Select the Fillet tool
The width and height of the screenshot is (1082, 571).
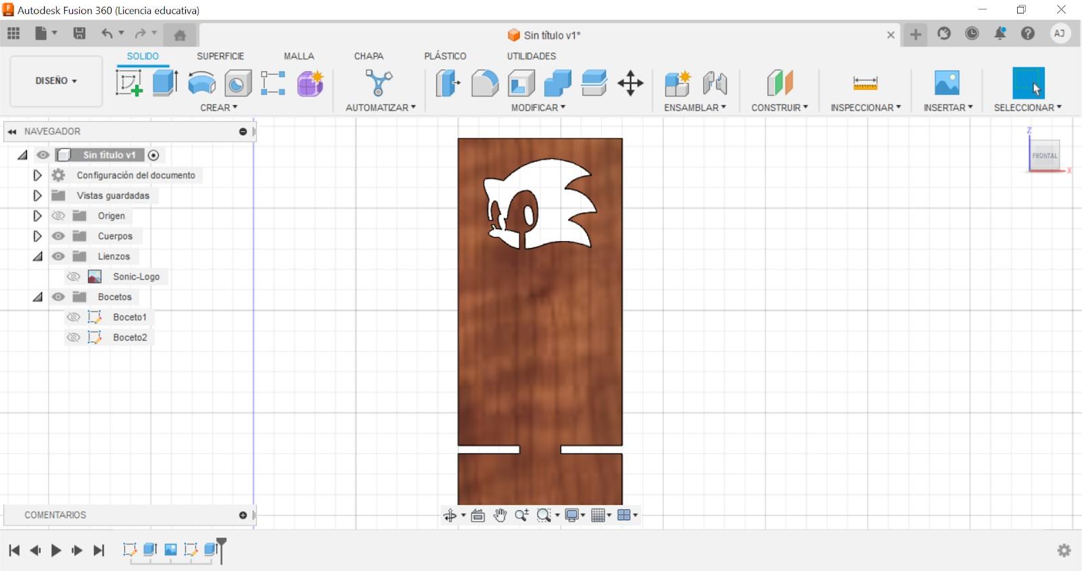tap(485, 83)
